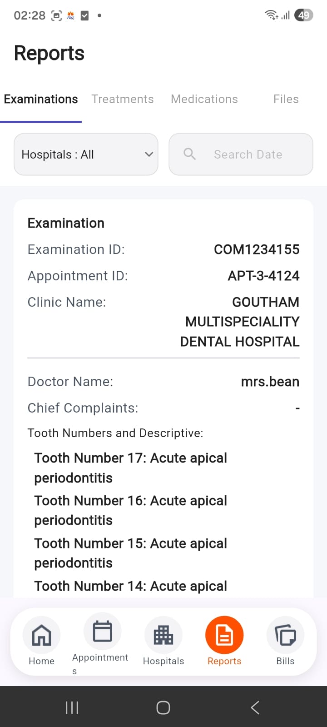Switch to the Medications tab
This screenshot has height=727, width=327.
[204, 99]
